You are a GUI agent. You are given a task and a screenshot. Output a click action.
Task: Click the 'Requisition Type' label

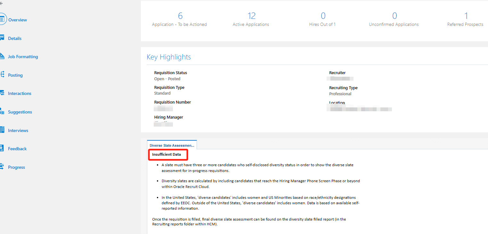(x=169, y=88)
